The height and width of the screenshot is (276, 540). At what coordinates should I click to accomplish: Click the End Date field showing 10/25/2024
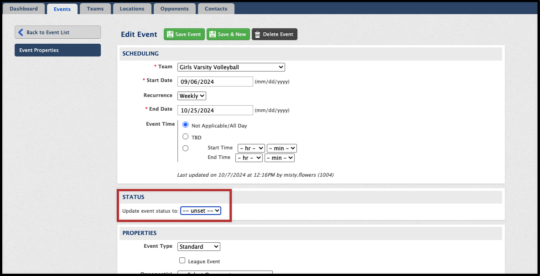tap(215, 110)
